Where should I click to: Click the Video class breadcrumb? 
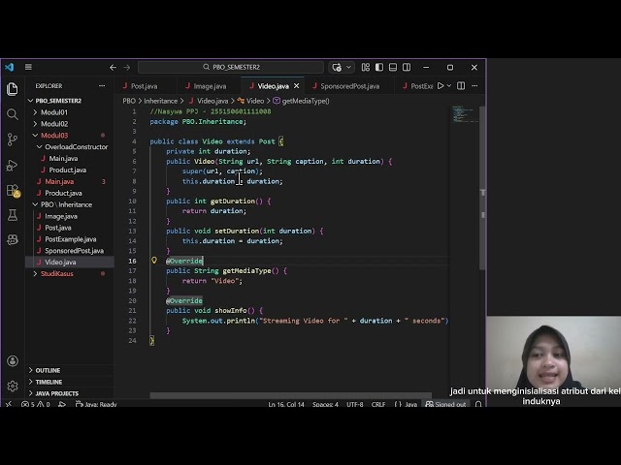[x=255, y=101]
